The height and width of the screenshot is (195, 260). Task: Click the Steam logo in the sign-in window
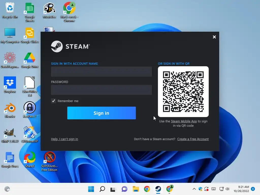[x=71, y=46]
